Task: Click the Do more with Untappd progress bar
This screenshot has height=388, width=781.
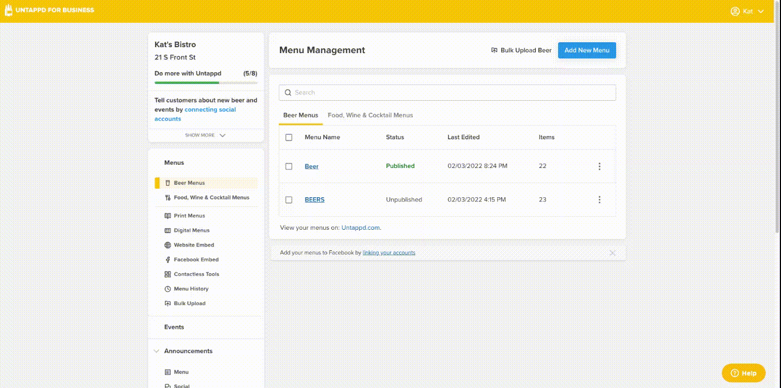Action: (206, 83)
